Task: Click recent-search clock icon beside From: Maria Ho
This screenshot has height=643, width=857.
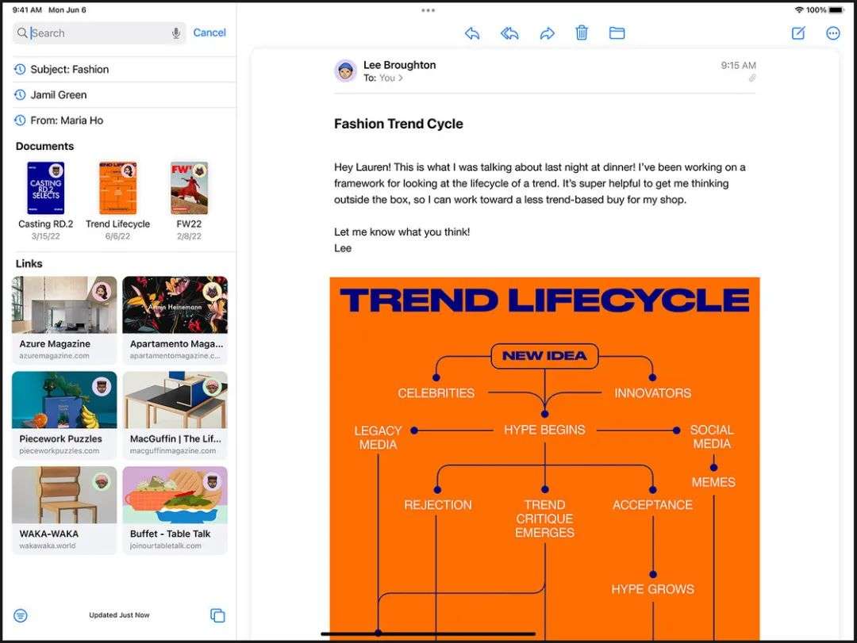Action: tap(20, 121)
